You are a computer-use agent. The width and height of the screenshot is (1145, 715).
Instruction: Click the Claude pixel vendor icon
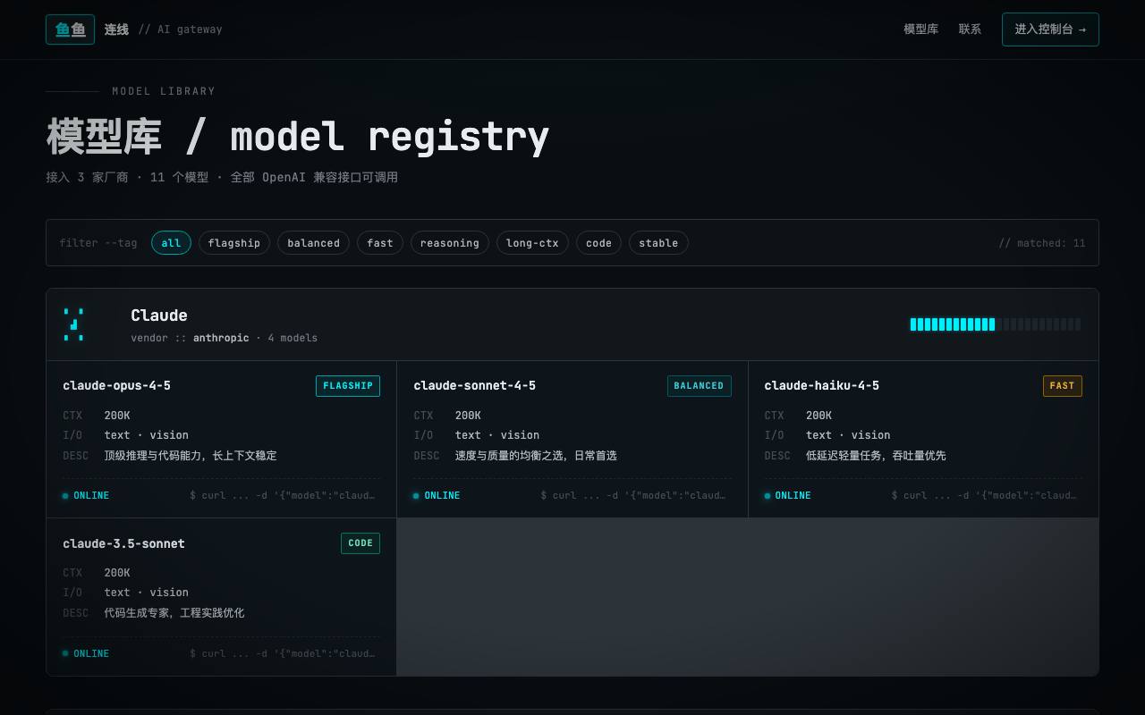click(74, 324)
